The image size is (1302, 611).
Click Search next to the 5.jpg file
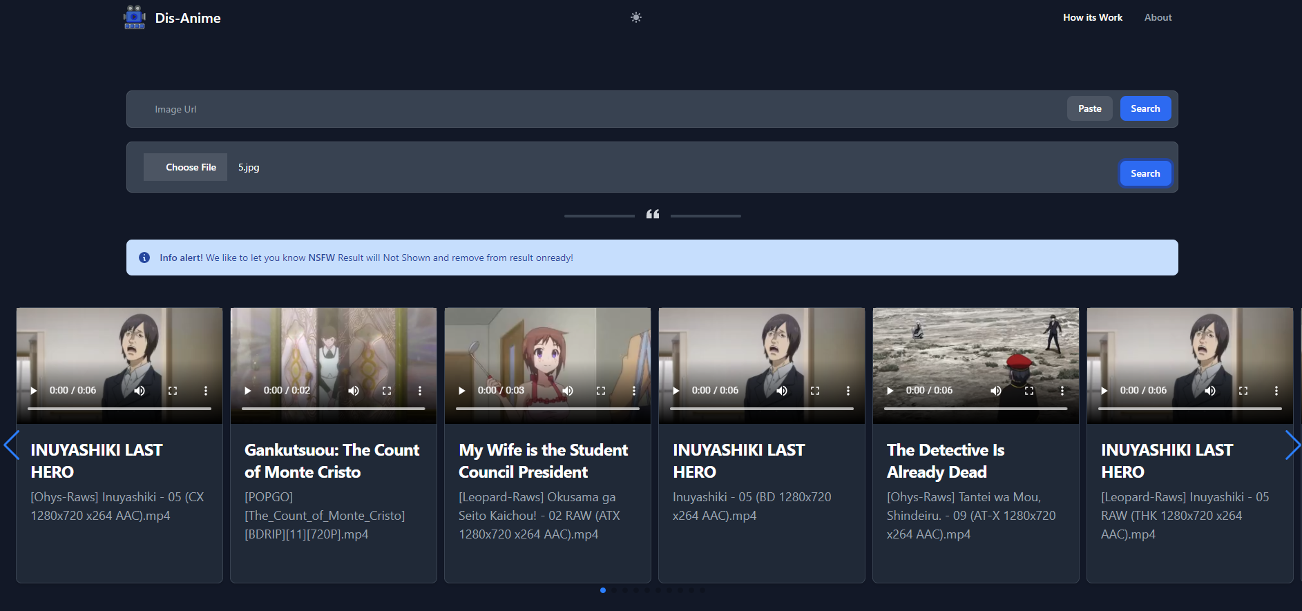pos(1145,173)
